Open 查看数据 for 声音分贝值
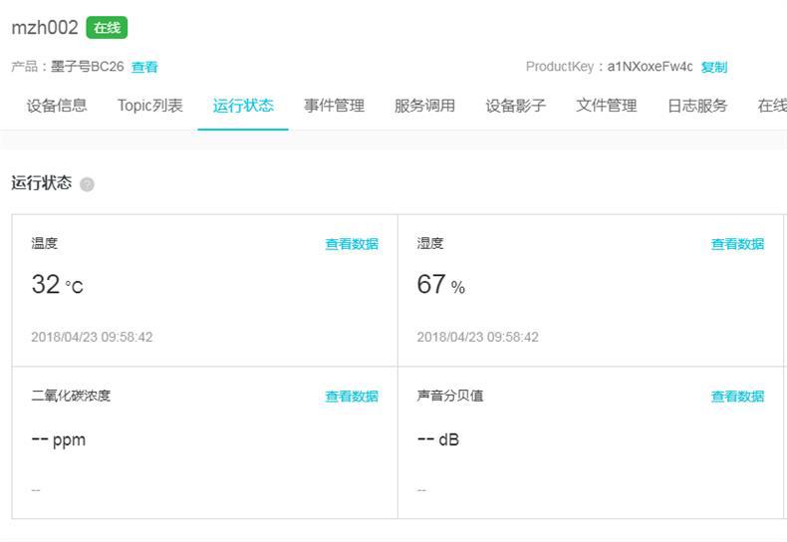The width and height of the screenshot is (787, 542). 737,397
